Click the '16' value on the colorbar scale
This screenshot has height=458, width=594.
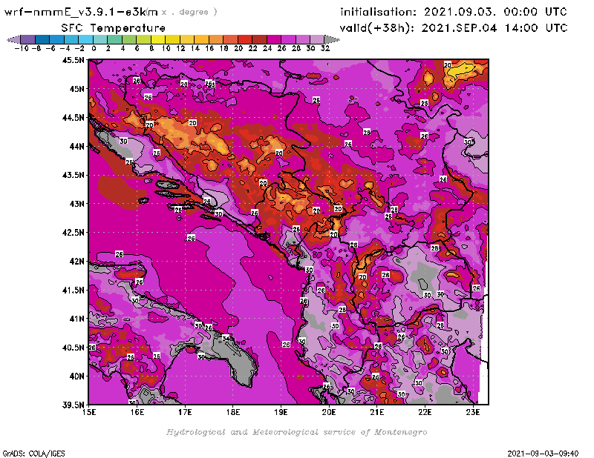[x=209, y=48]
